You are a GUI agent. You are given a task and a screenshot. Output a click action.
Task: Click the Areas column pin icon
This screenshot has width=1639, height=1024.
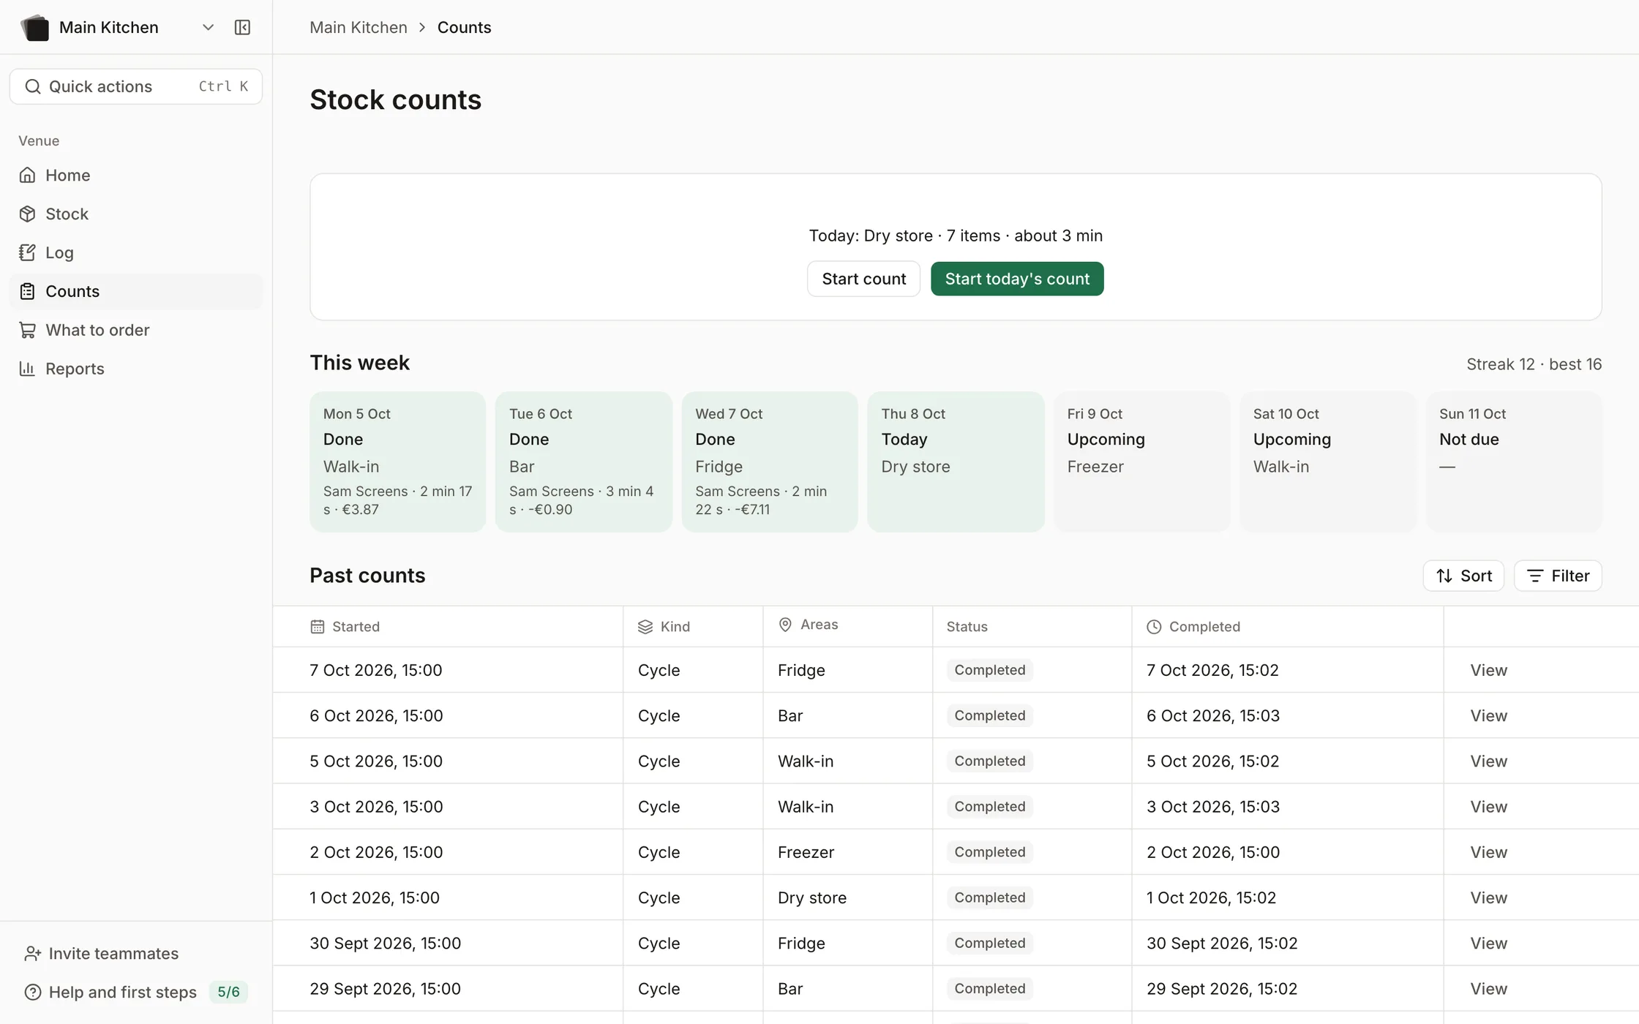[x=785, y=624]
